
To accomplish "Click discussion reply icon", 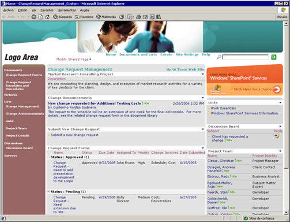I will point(277,136).
